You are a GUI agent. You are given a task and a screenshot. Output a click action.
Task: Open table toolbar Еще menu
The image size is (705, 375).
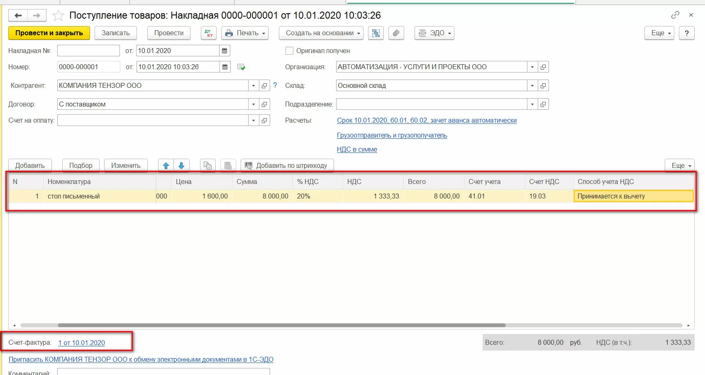tap(680, 166)
